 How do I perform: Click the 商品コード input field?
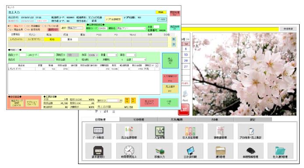23,55
